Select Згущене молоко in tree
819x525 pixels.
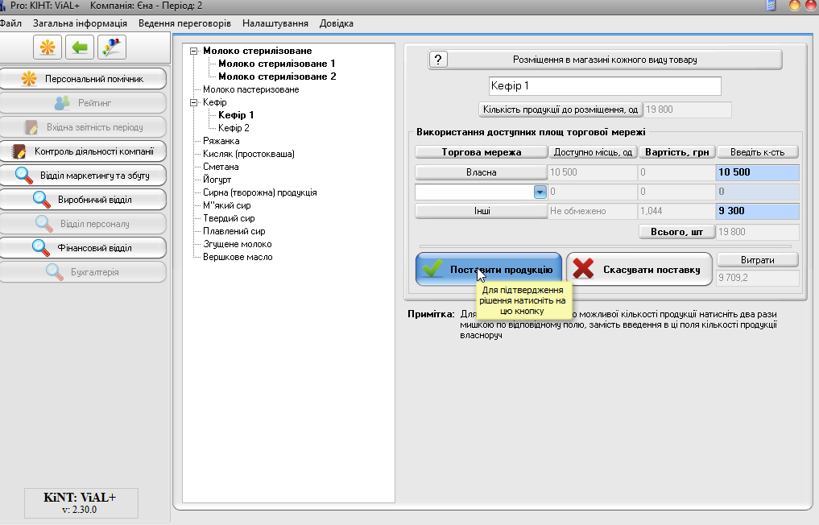pos(237,244)
